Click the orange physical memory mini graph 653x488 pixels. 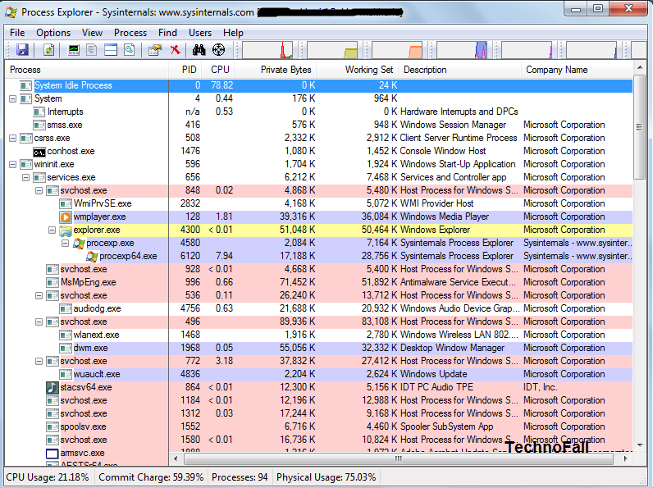click(x=397, y=50)
